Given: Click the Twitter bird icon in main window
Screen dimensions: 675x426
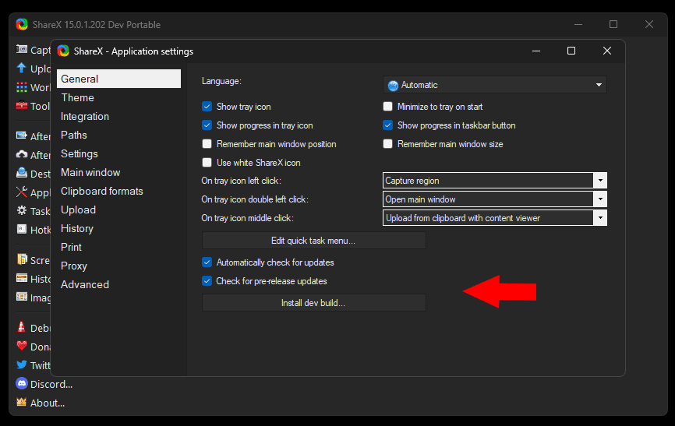Looking at the screenshot, I should [22, 365].
